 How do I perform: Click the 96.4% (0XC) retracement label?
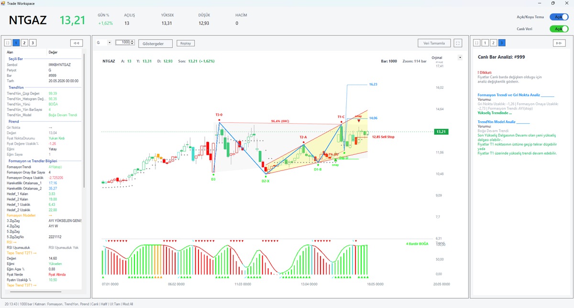pos(280,121)
